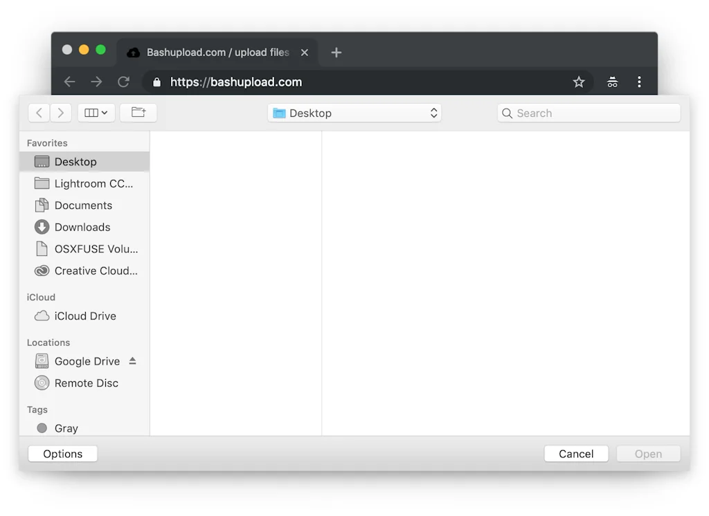
Task: Click the green maximize window button
Action: pyautogui.click(x=101, y=50)
